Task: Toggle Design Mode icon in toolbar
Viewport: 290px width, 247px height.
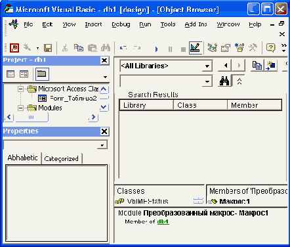Action: point(195,48)
